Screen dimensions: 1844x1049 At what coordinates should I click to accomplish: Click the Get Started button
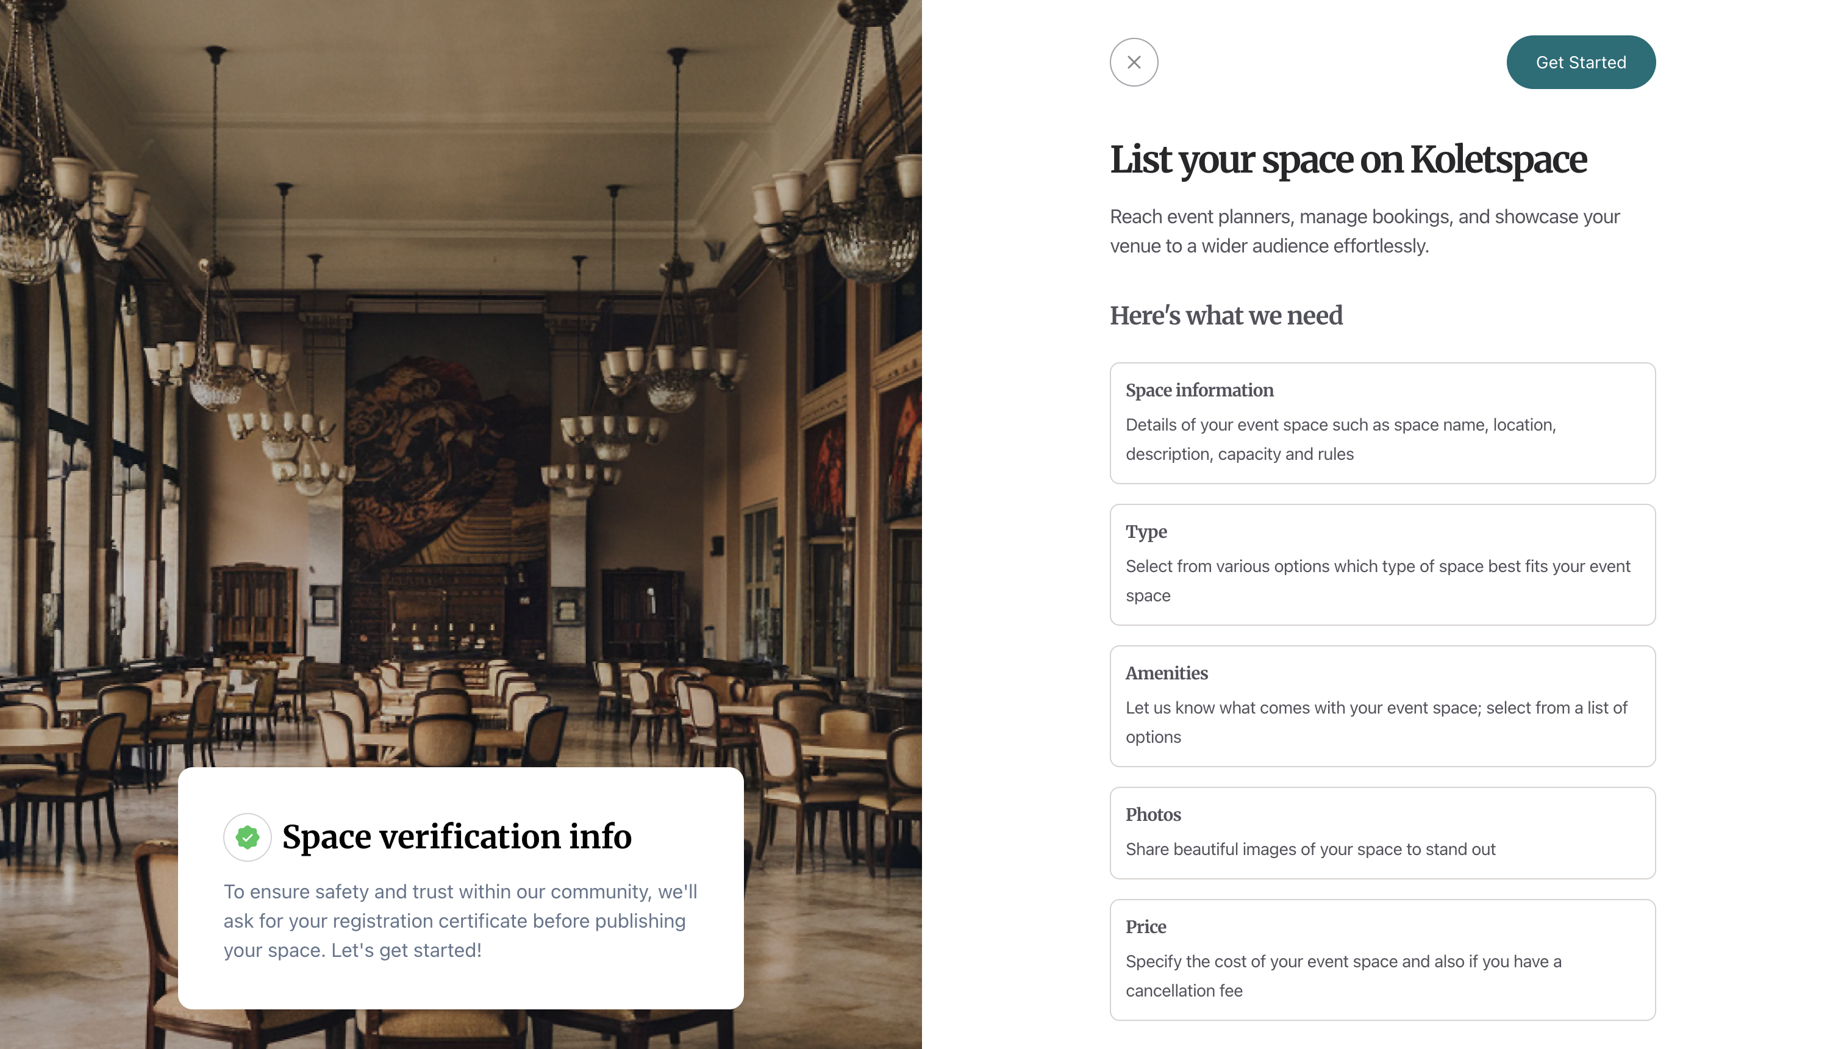pos(1581,62)
